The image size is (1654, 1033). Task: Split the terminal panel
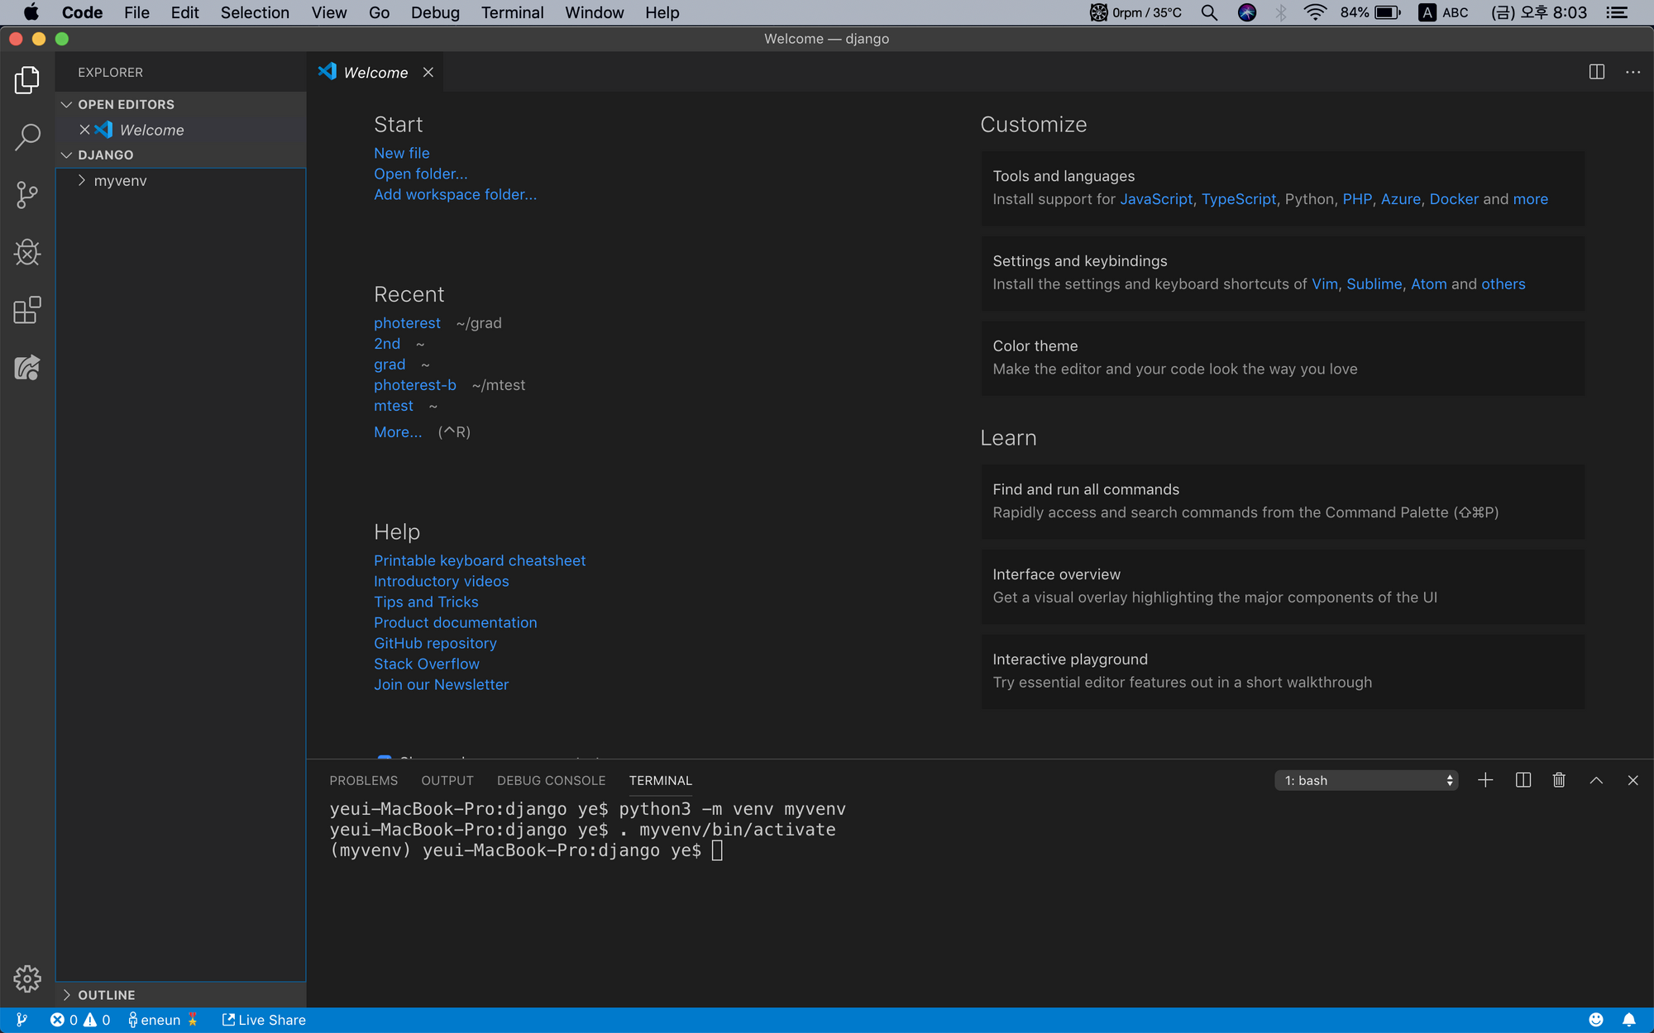(x=1523, y=780)
